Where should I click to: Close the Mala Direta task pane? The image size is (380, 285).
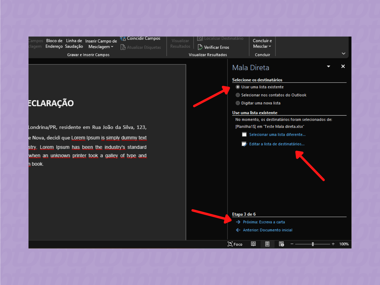coord(343,66)
